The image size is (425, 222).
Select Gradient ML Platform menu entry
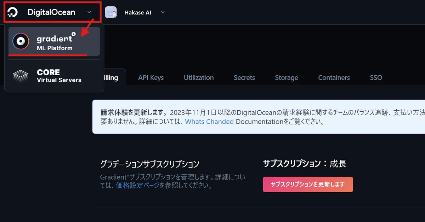(x=54, y=41)
